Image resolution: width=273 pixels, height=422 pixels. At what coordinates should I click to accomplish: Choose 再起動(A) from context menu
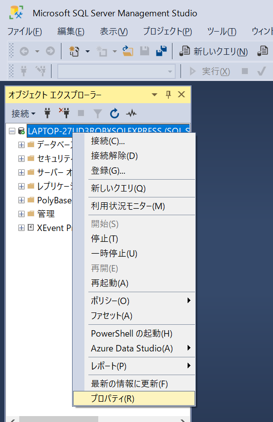click(134, 283)
